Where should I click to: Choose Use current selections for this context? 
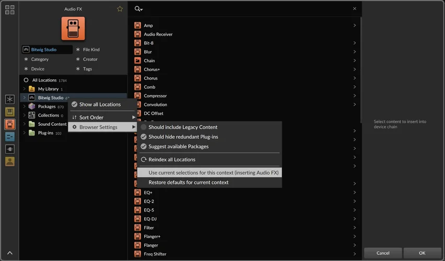[210, 173]
